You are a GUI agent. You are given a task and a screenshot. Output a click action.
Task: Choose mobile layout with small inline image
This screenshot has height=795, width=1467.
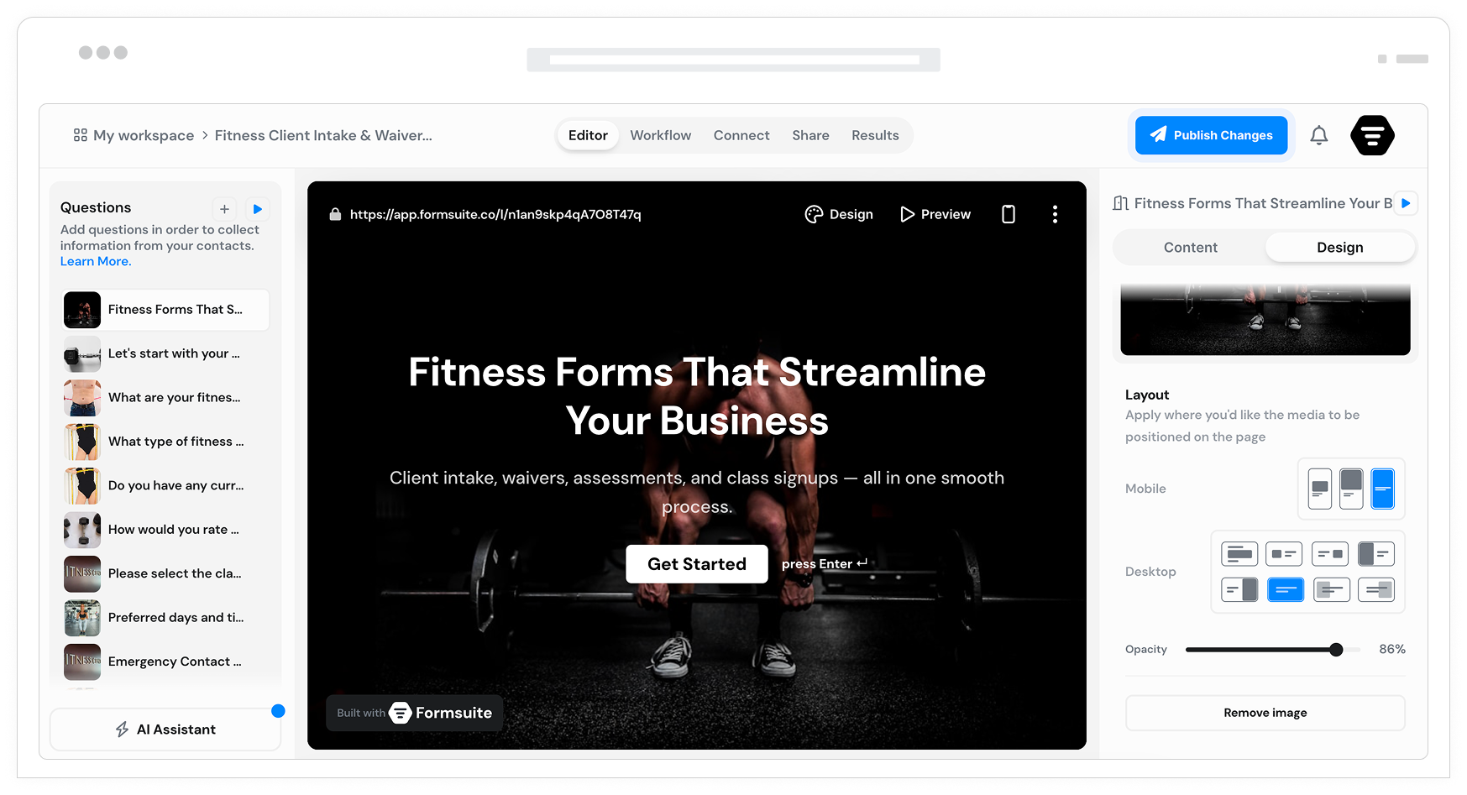pyautogui.click(x=1320, y=489)
